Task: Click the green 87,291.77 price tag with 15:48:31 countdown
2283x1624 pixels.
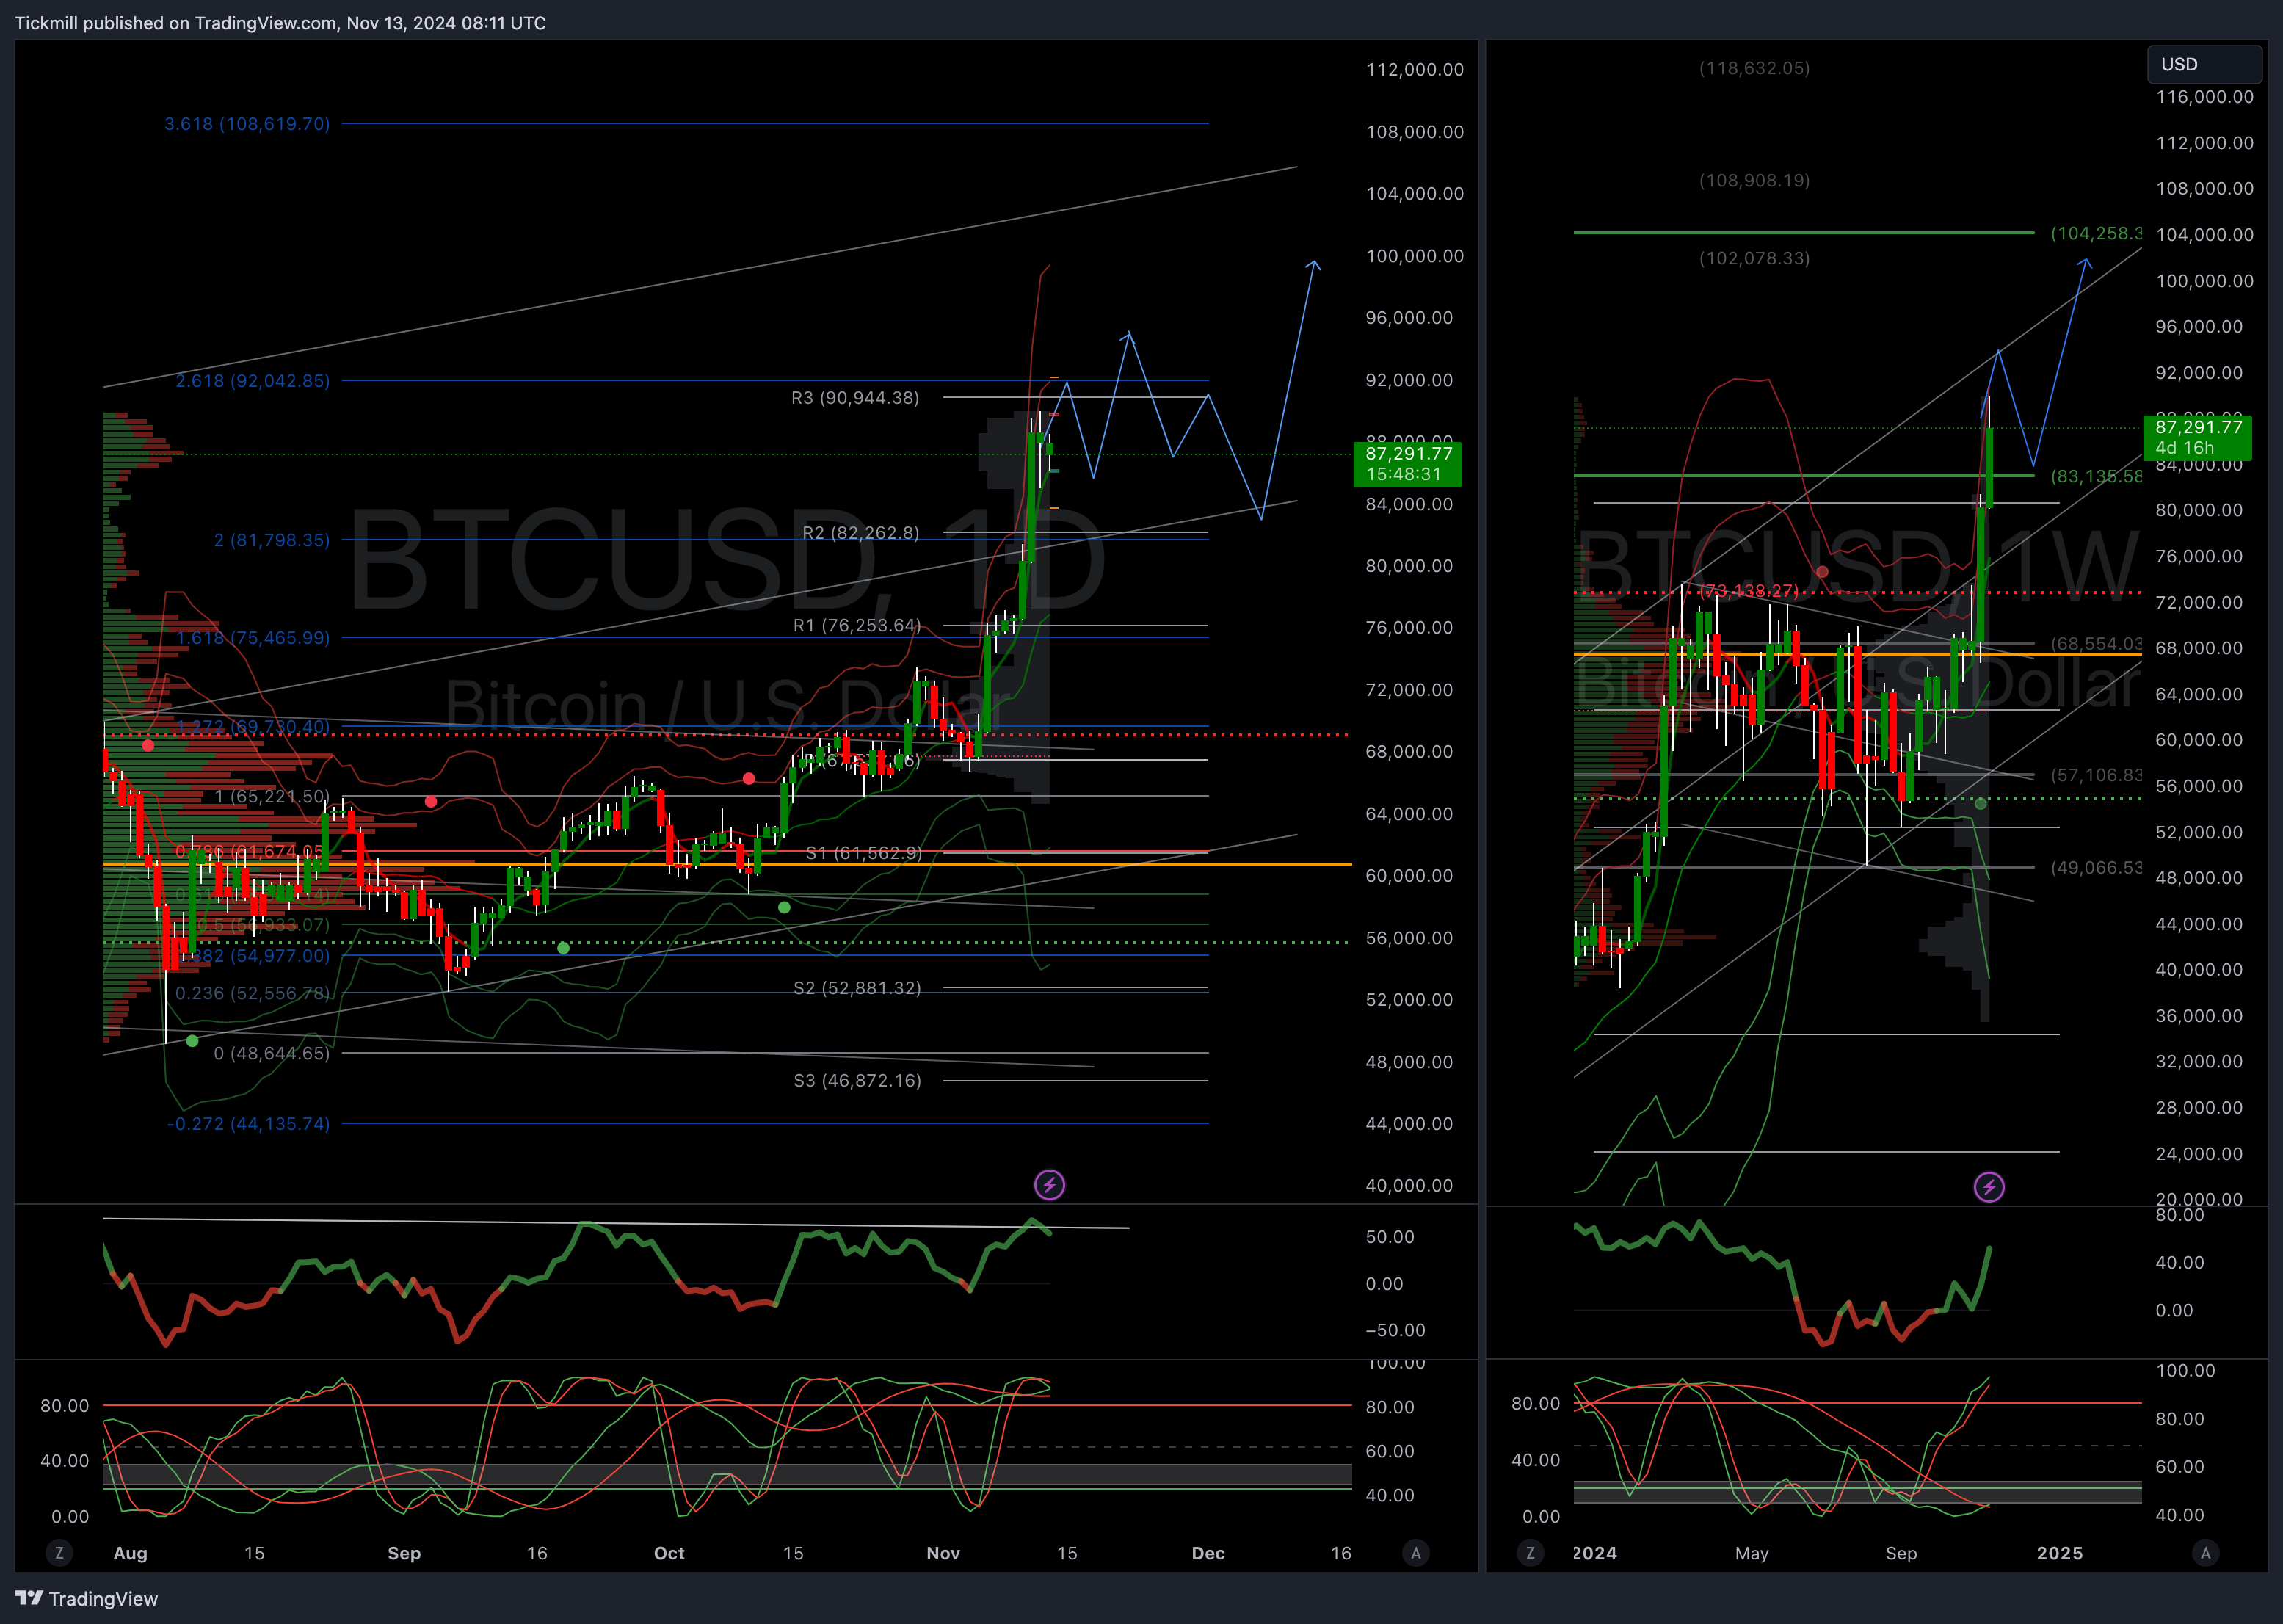Action: 1407,464
